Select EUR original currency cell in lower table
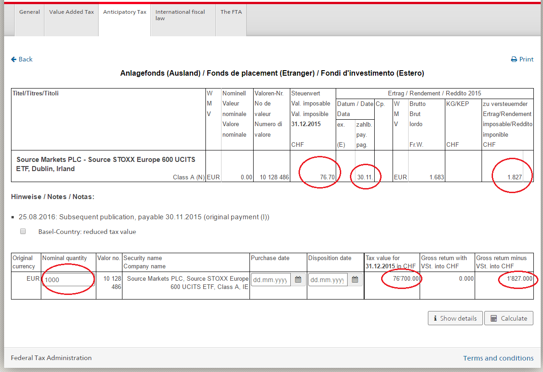 click(33, 278)
